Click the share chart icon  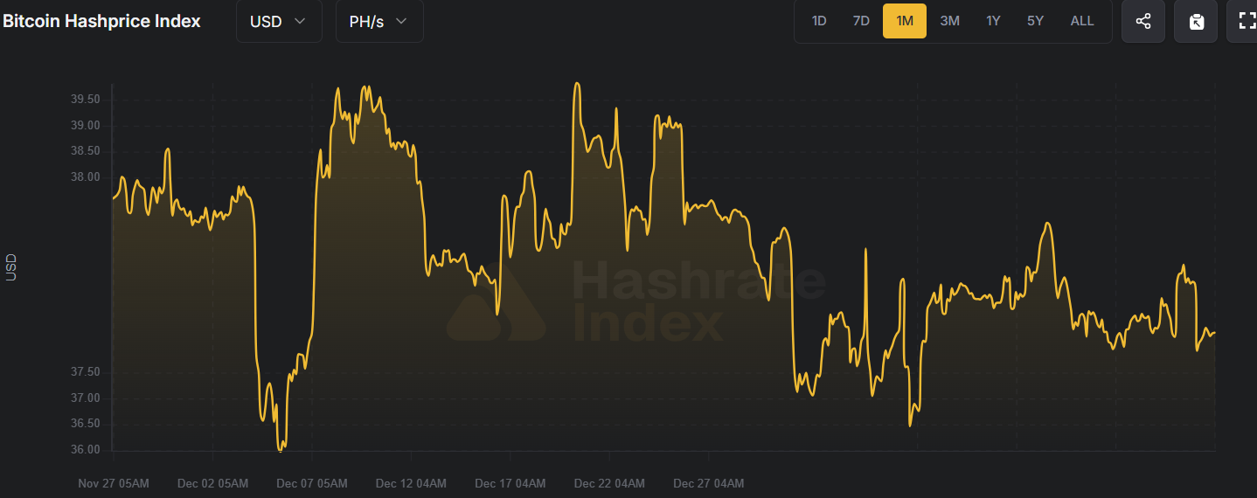[x=1142, y=22]
